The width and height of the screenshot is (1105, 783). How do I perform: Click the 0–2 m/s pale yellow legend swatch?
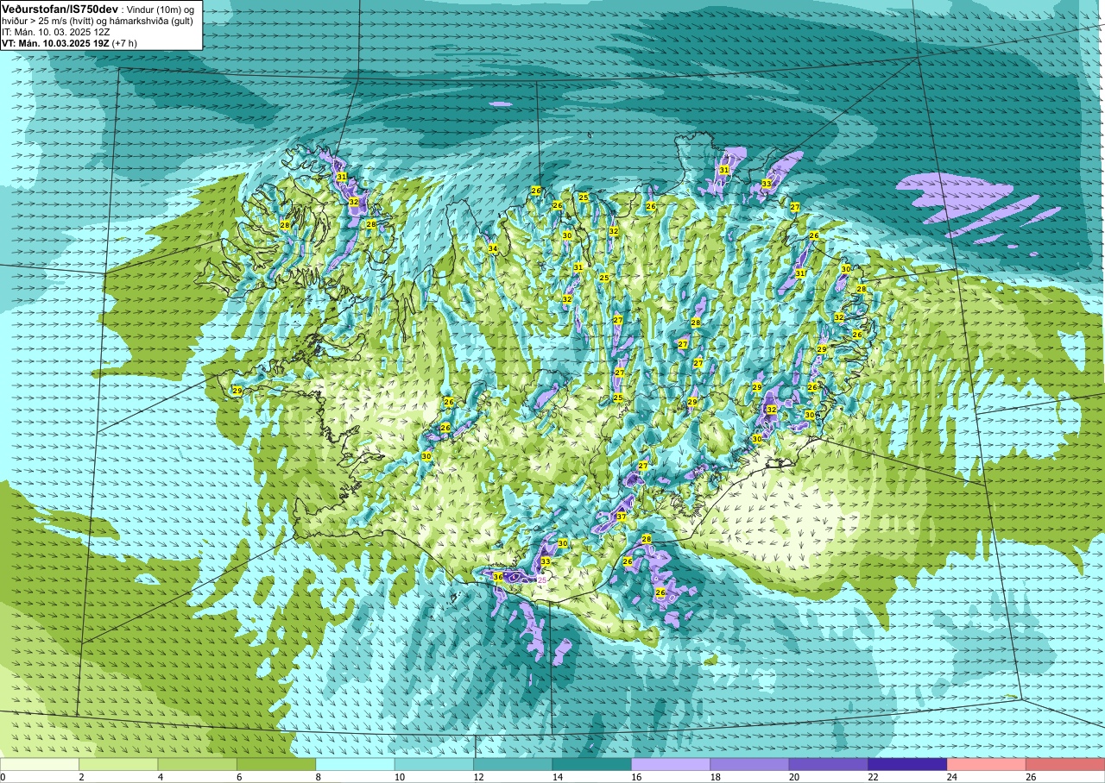40,764
